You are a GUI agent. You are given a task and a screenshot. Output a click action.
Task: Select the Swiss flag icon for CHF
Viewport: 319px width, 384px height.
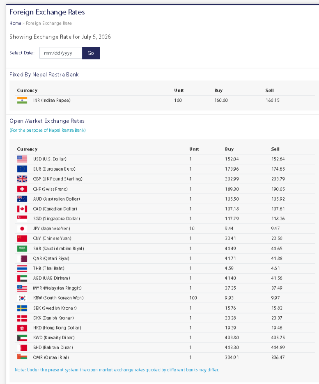pyautogui.click(x=22, y=189)
